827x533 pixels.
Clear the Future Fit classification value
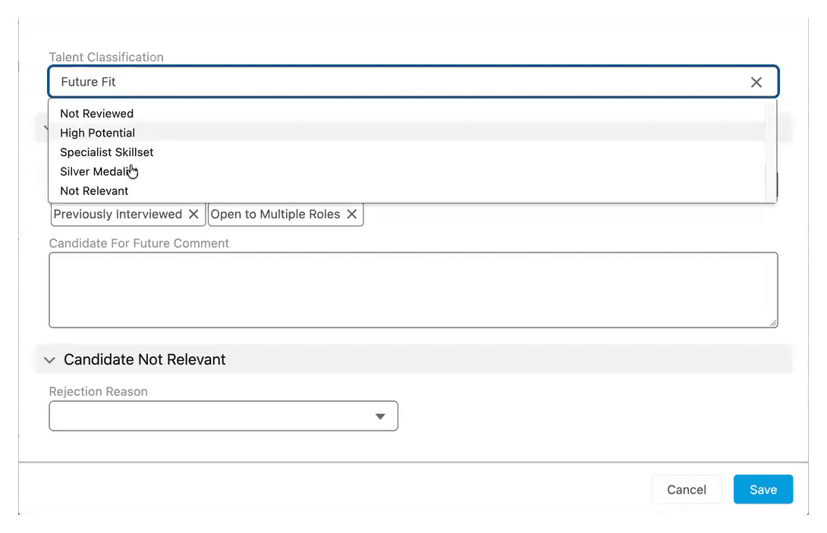click(756, 82)
